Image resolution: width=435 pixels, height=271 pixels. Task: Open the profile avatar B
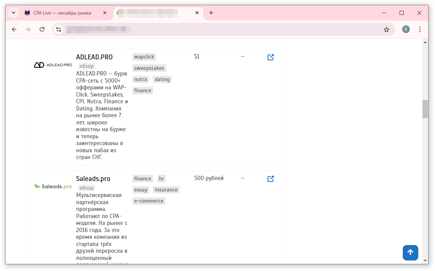click(x=406, y=29)
